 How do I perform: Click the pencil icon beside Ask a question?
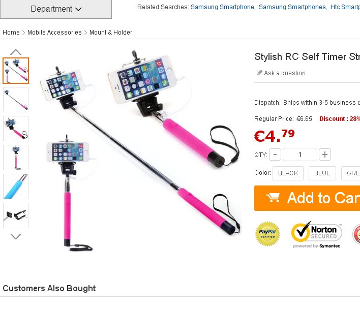pyautogui.click(x=259, y=73)
